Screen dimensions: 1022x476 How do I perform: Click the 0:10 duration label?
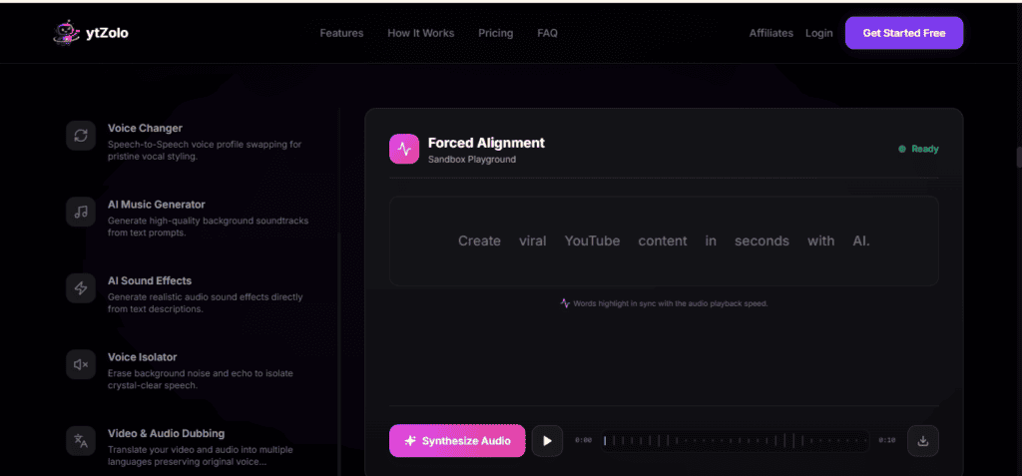click(886, 441)
